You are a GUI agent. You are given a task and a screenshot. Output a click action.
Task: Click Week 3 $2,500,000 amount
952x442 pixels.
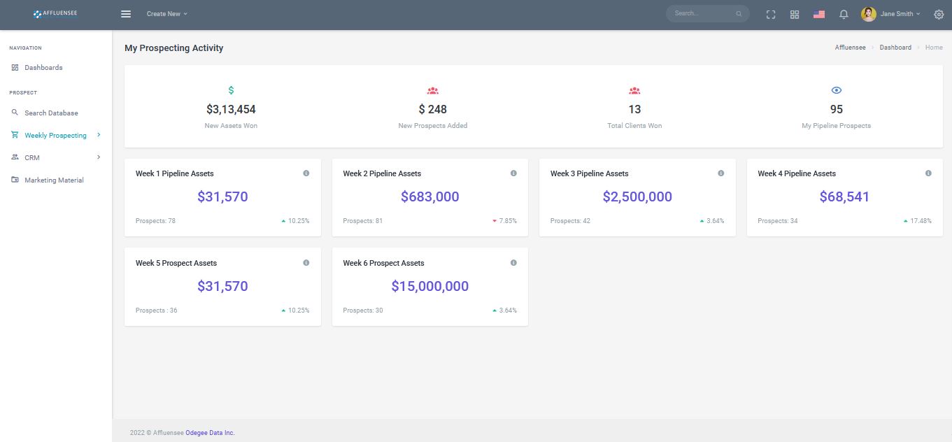[637, 197]
